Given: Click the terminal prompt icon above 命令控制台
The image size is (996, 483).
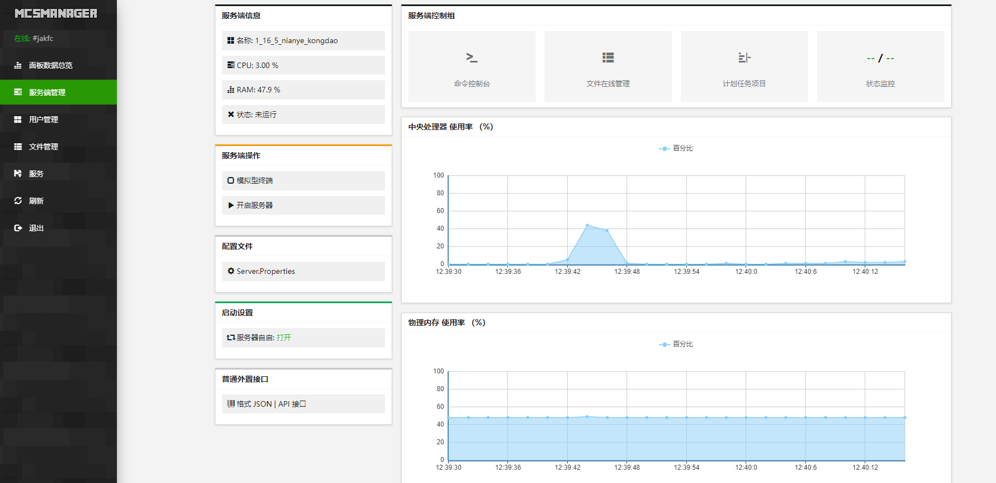Looking at the screenshot, I should (472, 58).
